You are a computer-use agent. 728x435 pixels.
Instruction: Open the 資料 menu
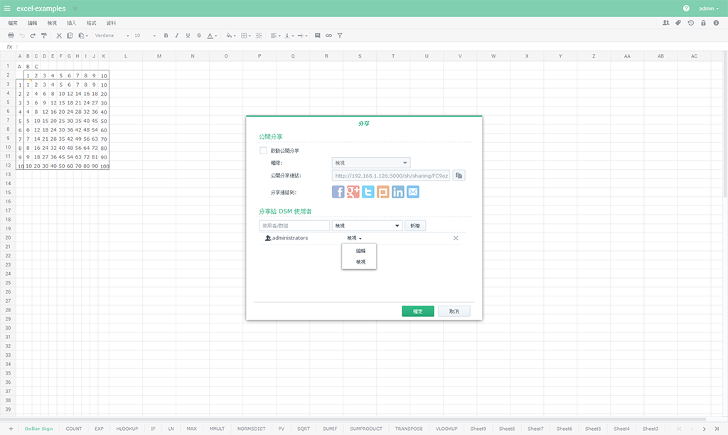pyautogui.click(x=111, y=23)
